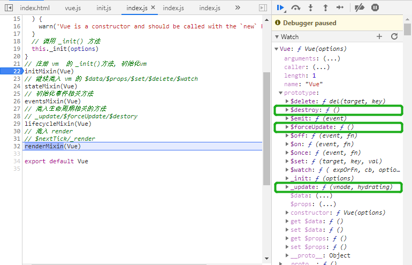Expand the $destroy function entry

click(287, 110)
